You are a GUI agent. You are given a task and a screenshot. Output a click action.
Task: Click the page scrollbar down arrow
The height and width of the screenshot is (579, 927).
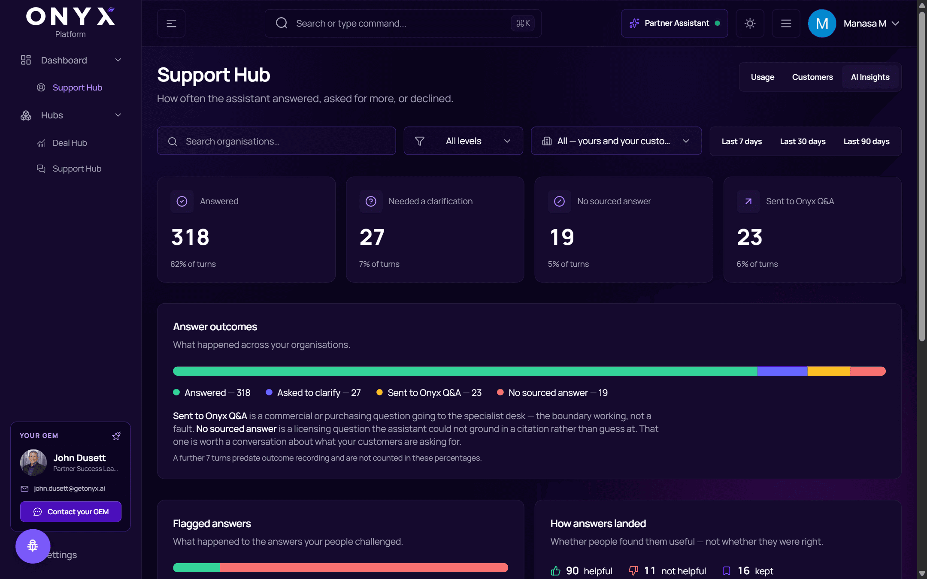tap(922, 573)
